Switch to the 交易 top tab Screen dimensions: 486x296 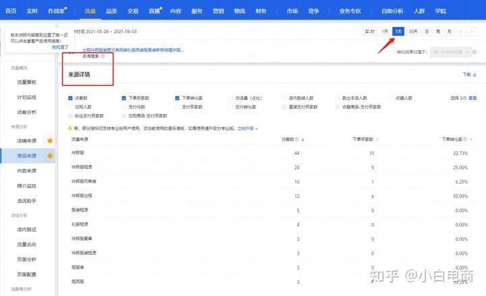click(x=133, y=11)
